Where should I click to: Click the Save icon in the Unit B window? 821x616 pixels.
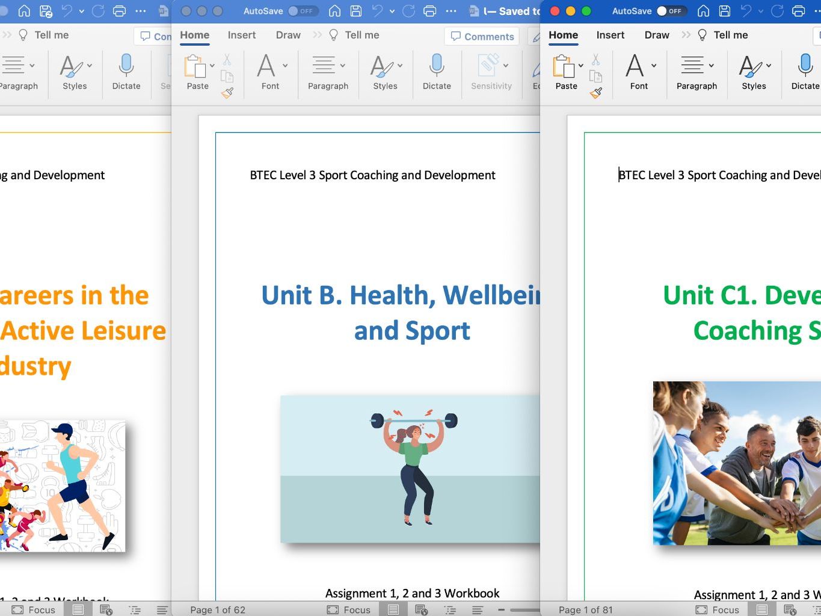pos(356,11)
